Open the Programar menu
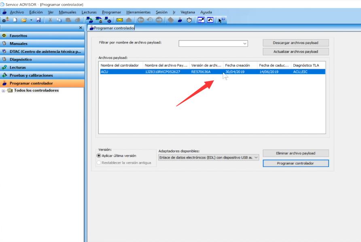This screenshot has width=361, height=242. point(111,12)
